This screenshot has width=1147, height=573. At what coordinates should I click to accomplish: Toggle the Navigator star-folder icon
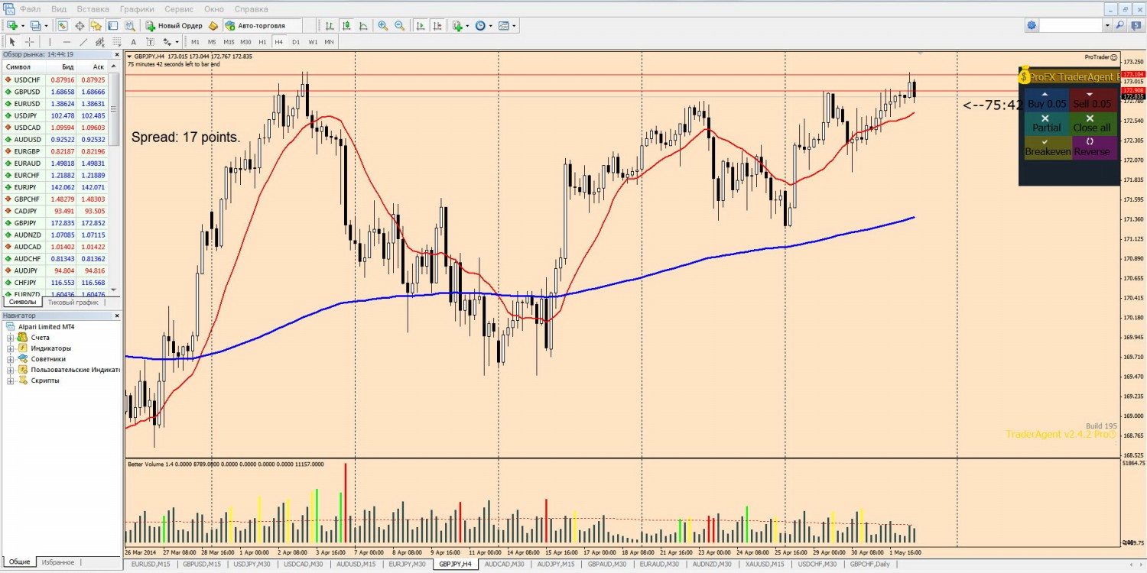point(96,25)
